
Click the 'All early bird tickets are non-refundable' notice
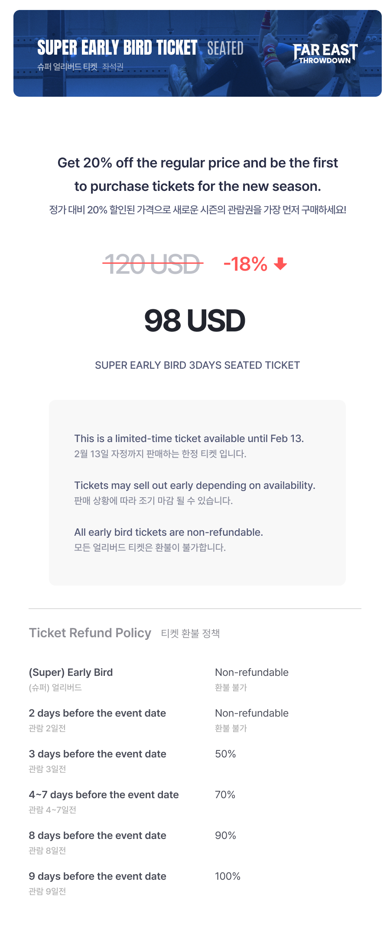tap(169, 532)
